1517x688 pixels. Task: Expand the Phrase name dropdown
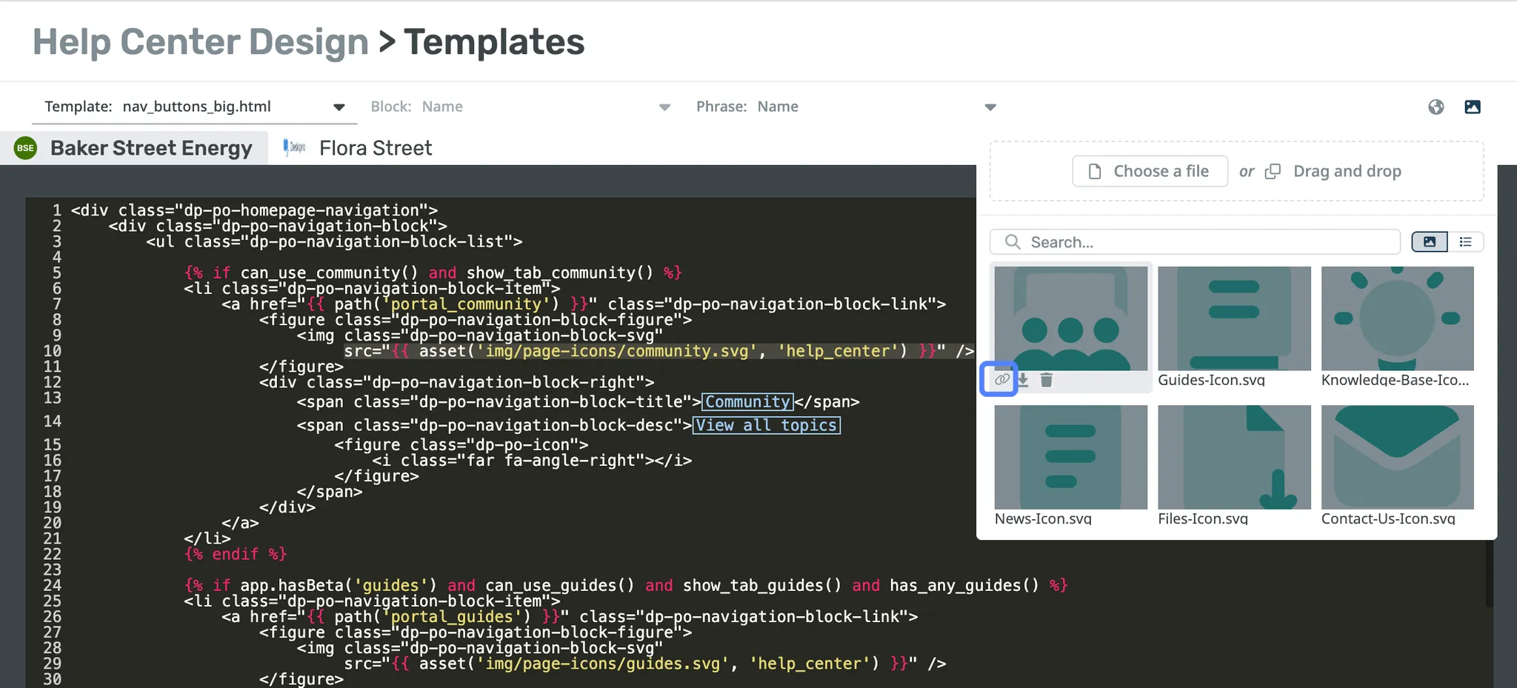pos(990,107)
